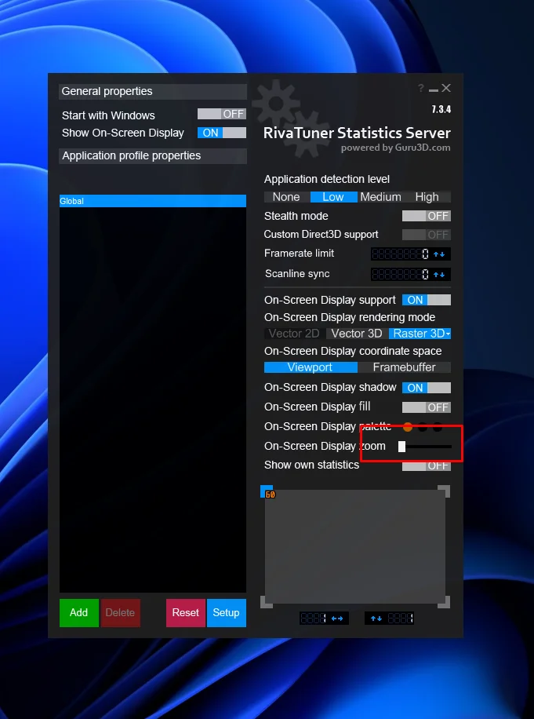534x719 pixels.
Task: Click the 7.3.4 version number
Action: (441, 109)
